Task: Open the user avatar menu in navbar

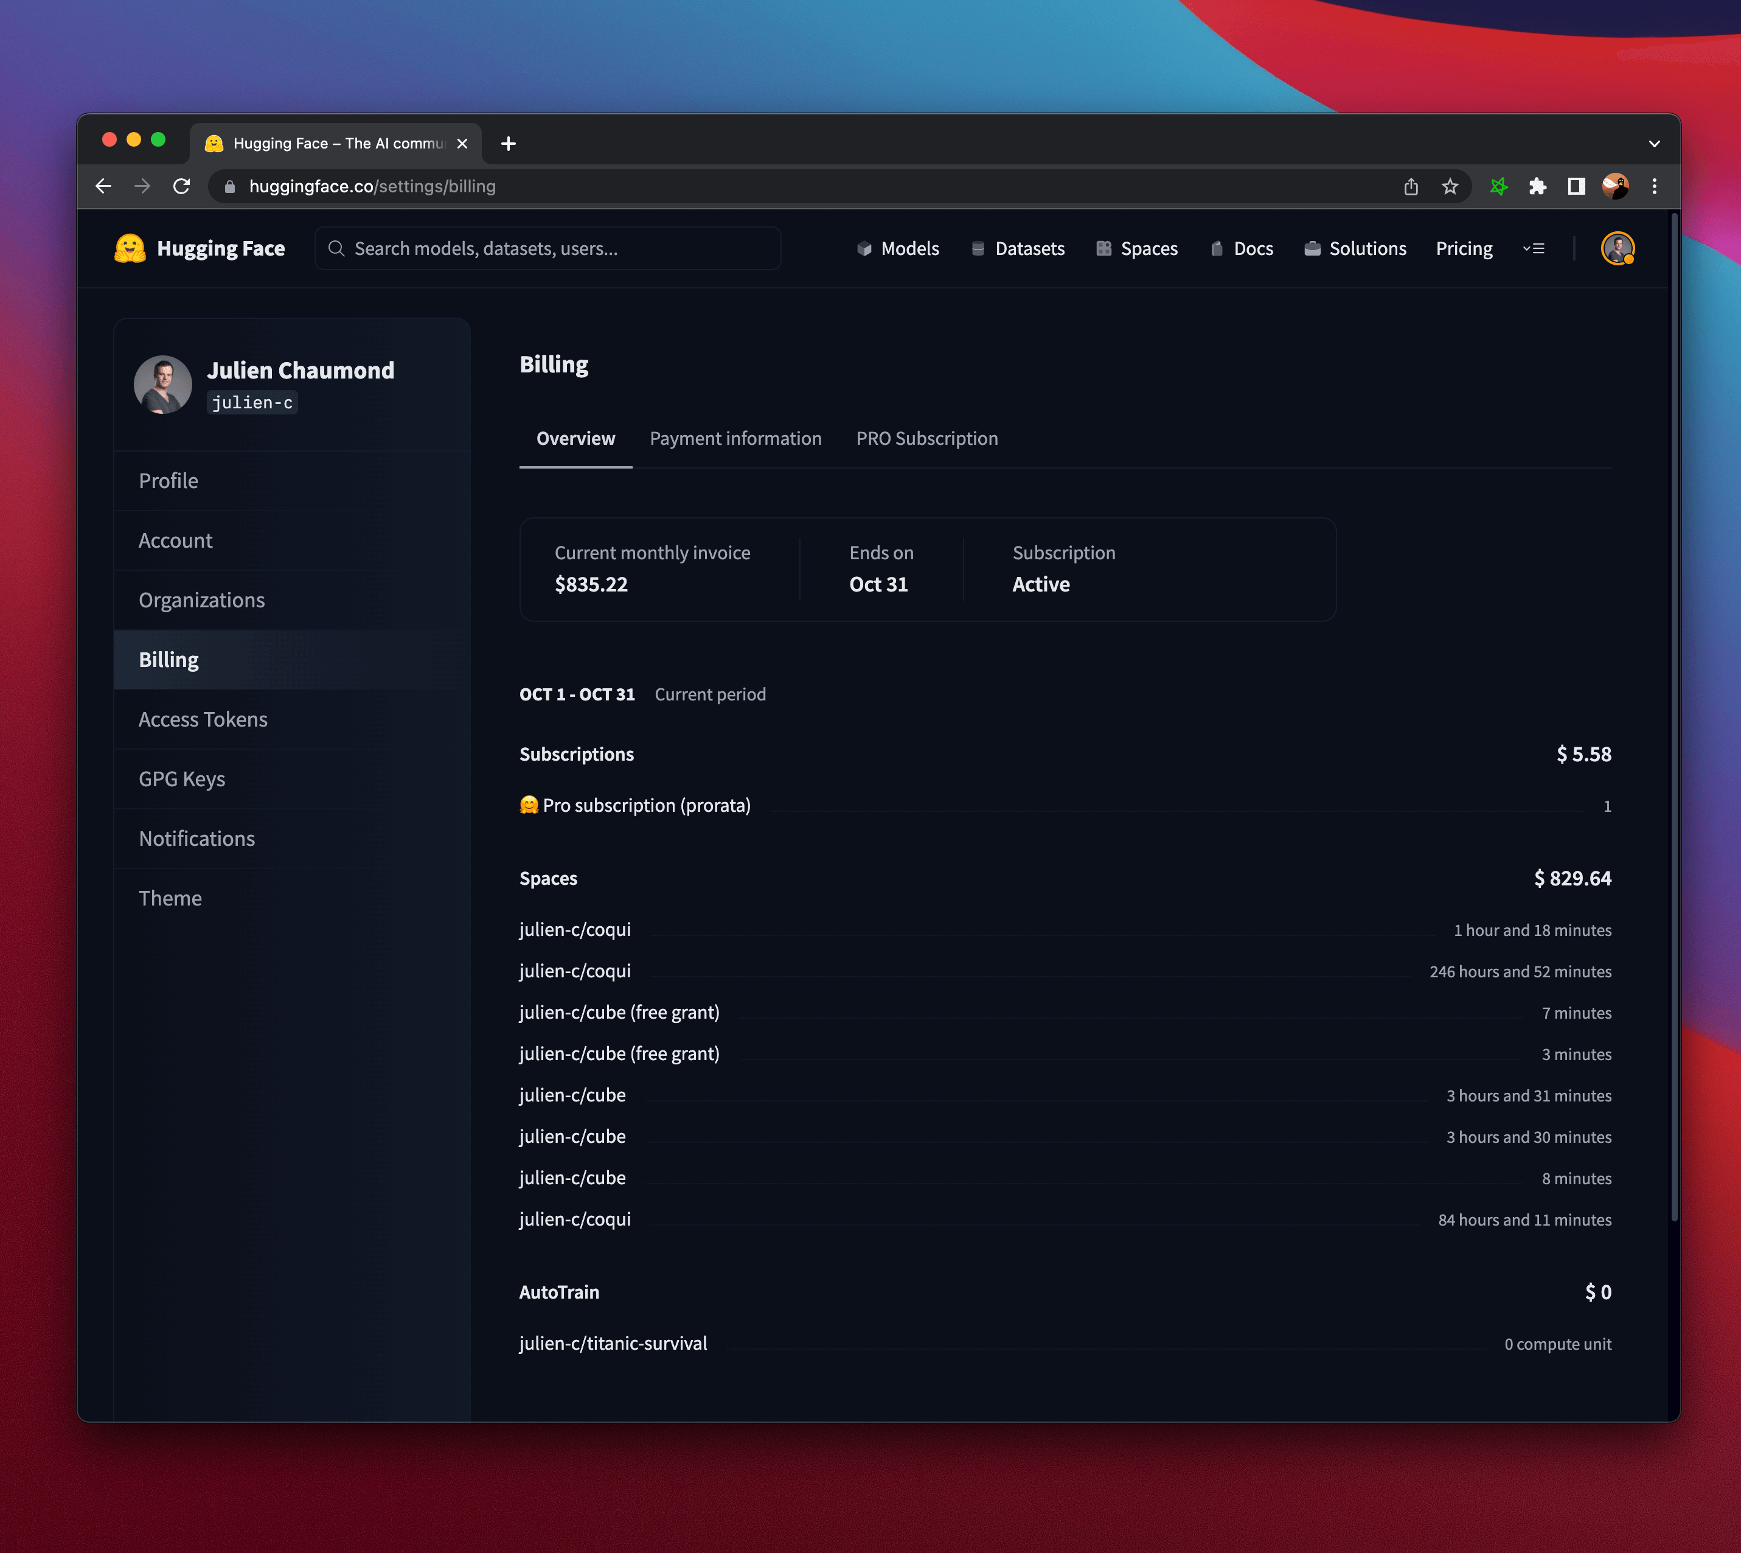Action: coord(1618,248)
